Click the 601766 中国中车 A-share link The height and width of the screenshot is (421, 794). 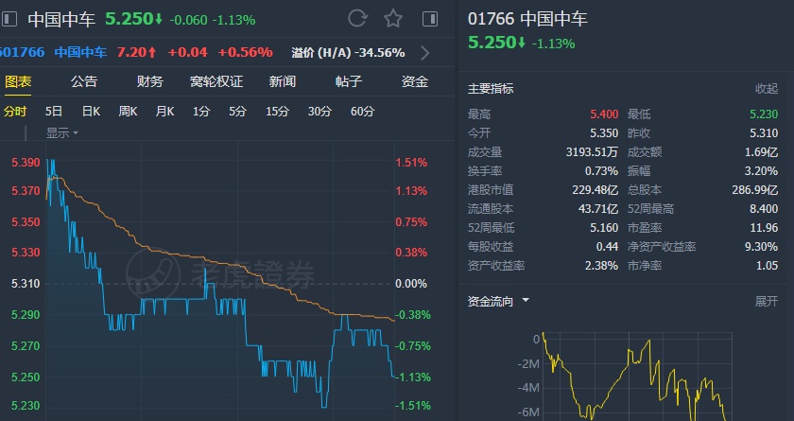[x=49, y=52]
